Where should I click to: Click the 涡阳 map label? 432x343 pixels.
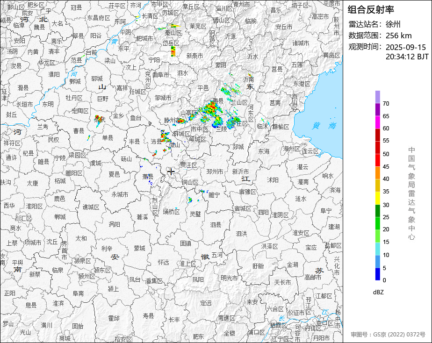coord(114,224)
